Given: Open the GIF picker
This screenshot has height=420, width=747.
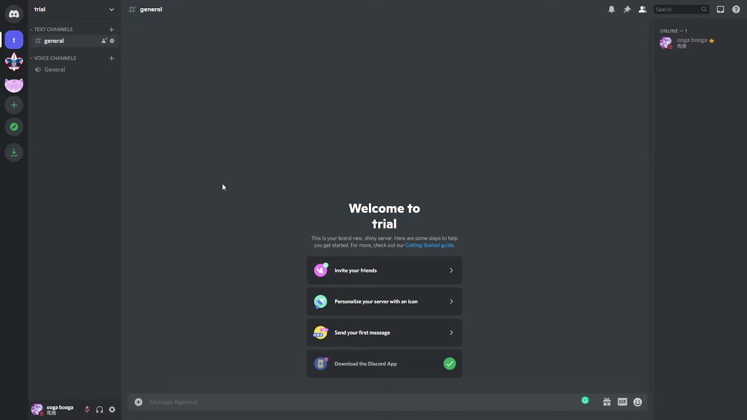Looking at the screenshot, I should 622,402.
